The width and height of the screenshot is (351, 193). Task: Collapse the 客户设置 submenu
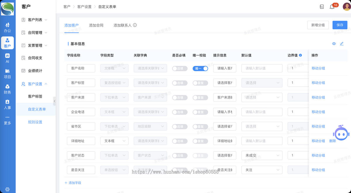click(x=46, y=84)
